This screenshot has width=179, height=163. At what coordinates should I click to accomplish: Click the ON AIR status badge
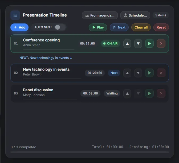(x=110, y=43)
